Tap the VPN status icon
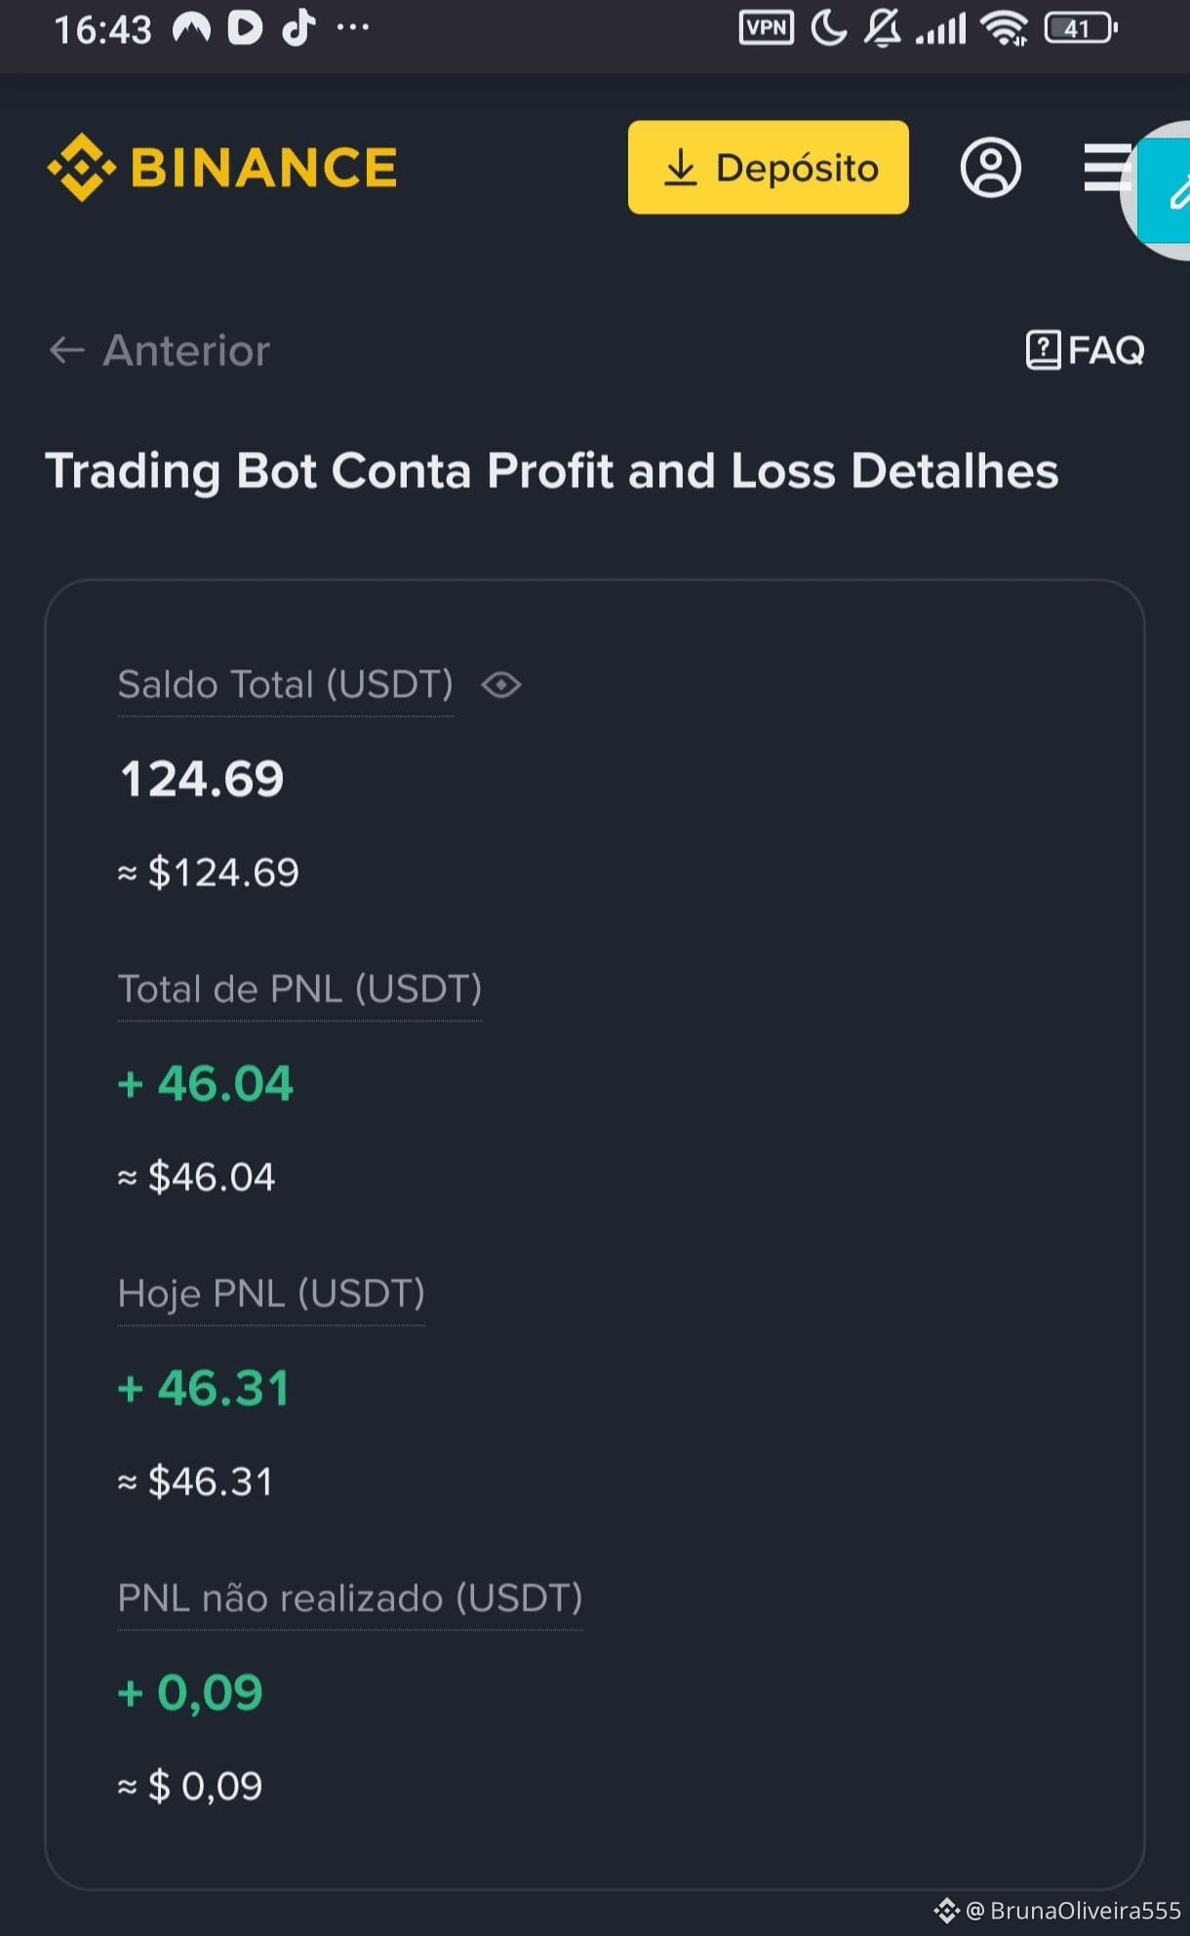1190x1936 pixels. (x=767, y=28)
